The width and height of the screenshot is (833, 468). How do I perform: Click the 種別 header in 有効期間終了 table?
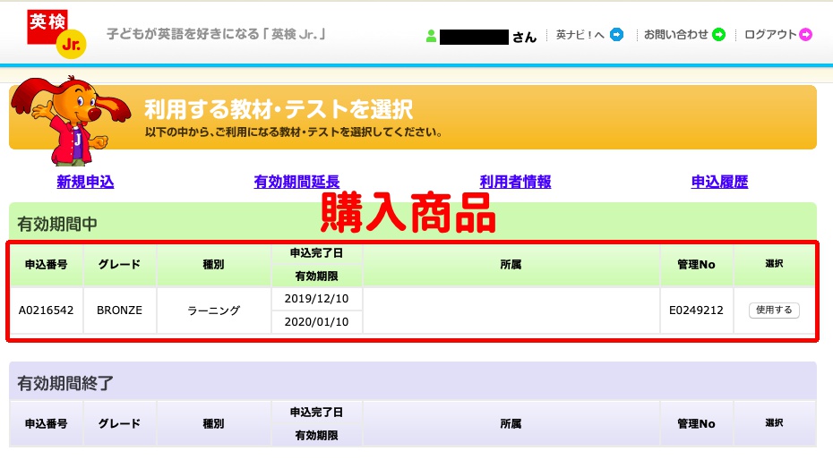click(213, 423)
